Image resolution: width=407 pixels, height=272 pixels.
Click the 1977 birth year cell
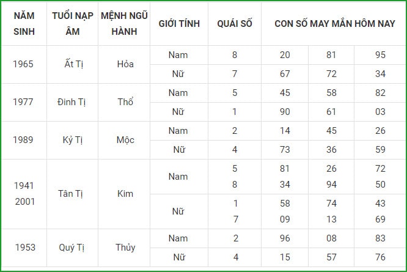point(23,102)
